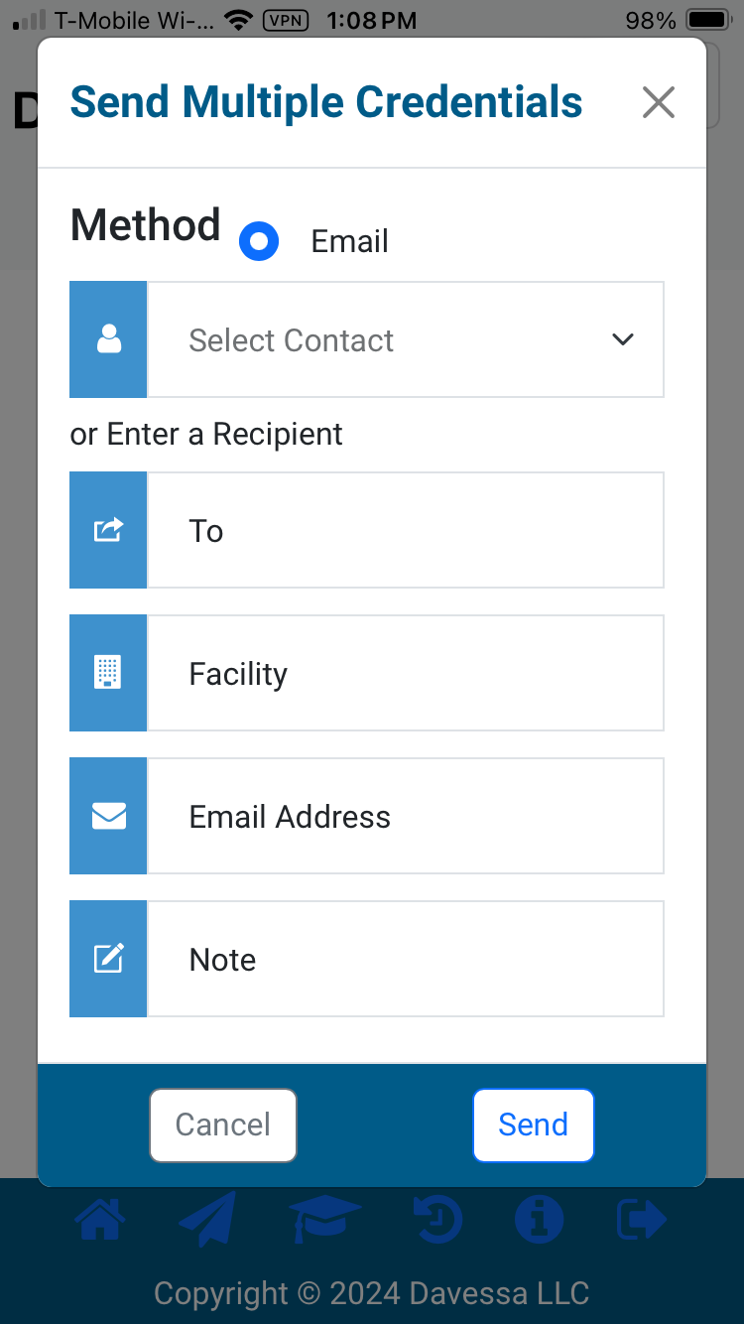
Task: Close the Send Multiple Credentials dialog
Action: click(x=659, y=102)
